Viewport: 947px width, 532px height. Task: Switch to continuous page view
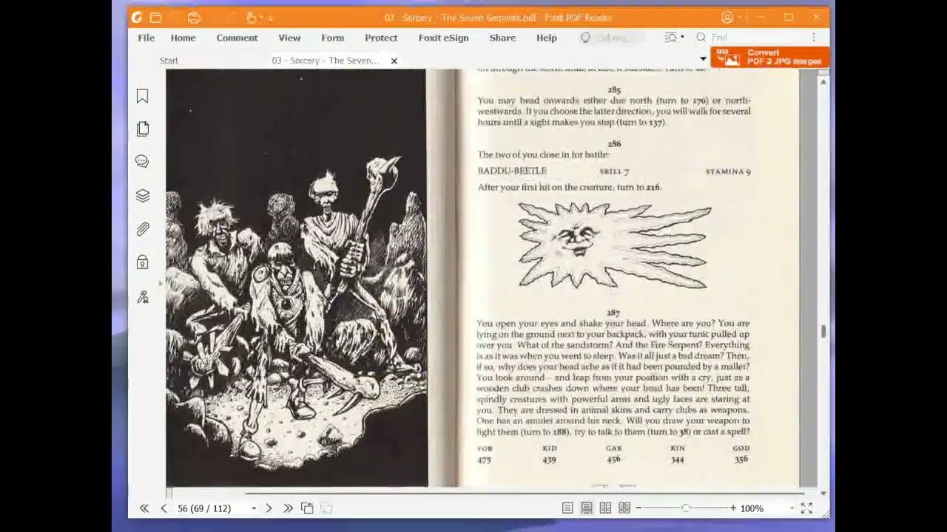(x=587, y=508)
